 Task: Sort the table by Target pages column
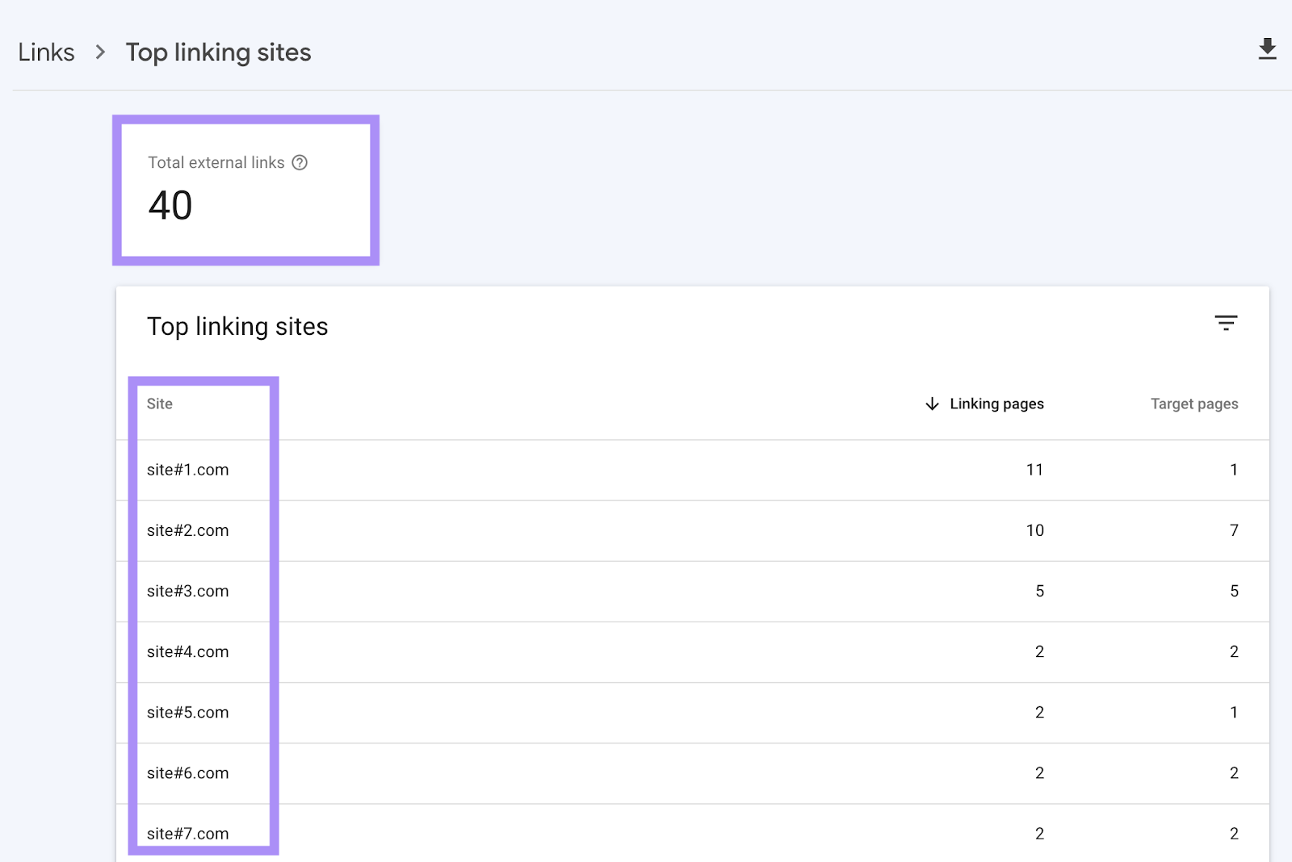(x=1194, y=404)
